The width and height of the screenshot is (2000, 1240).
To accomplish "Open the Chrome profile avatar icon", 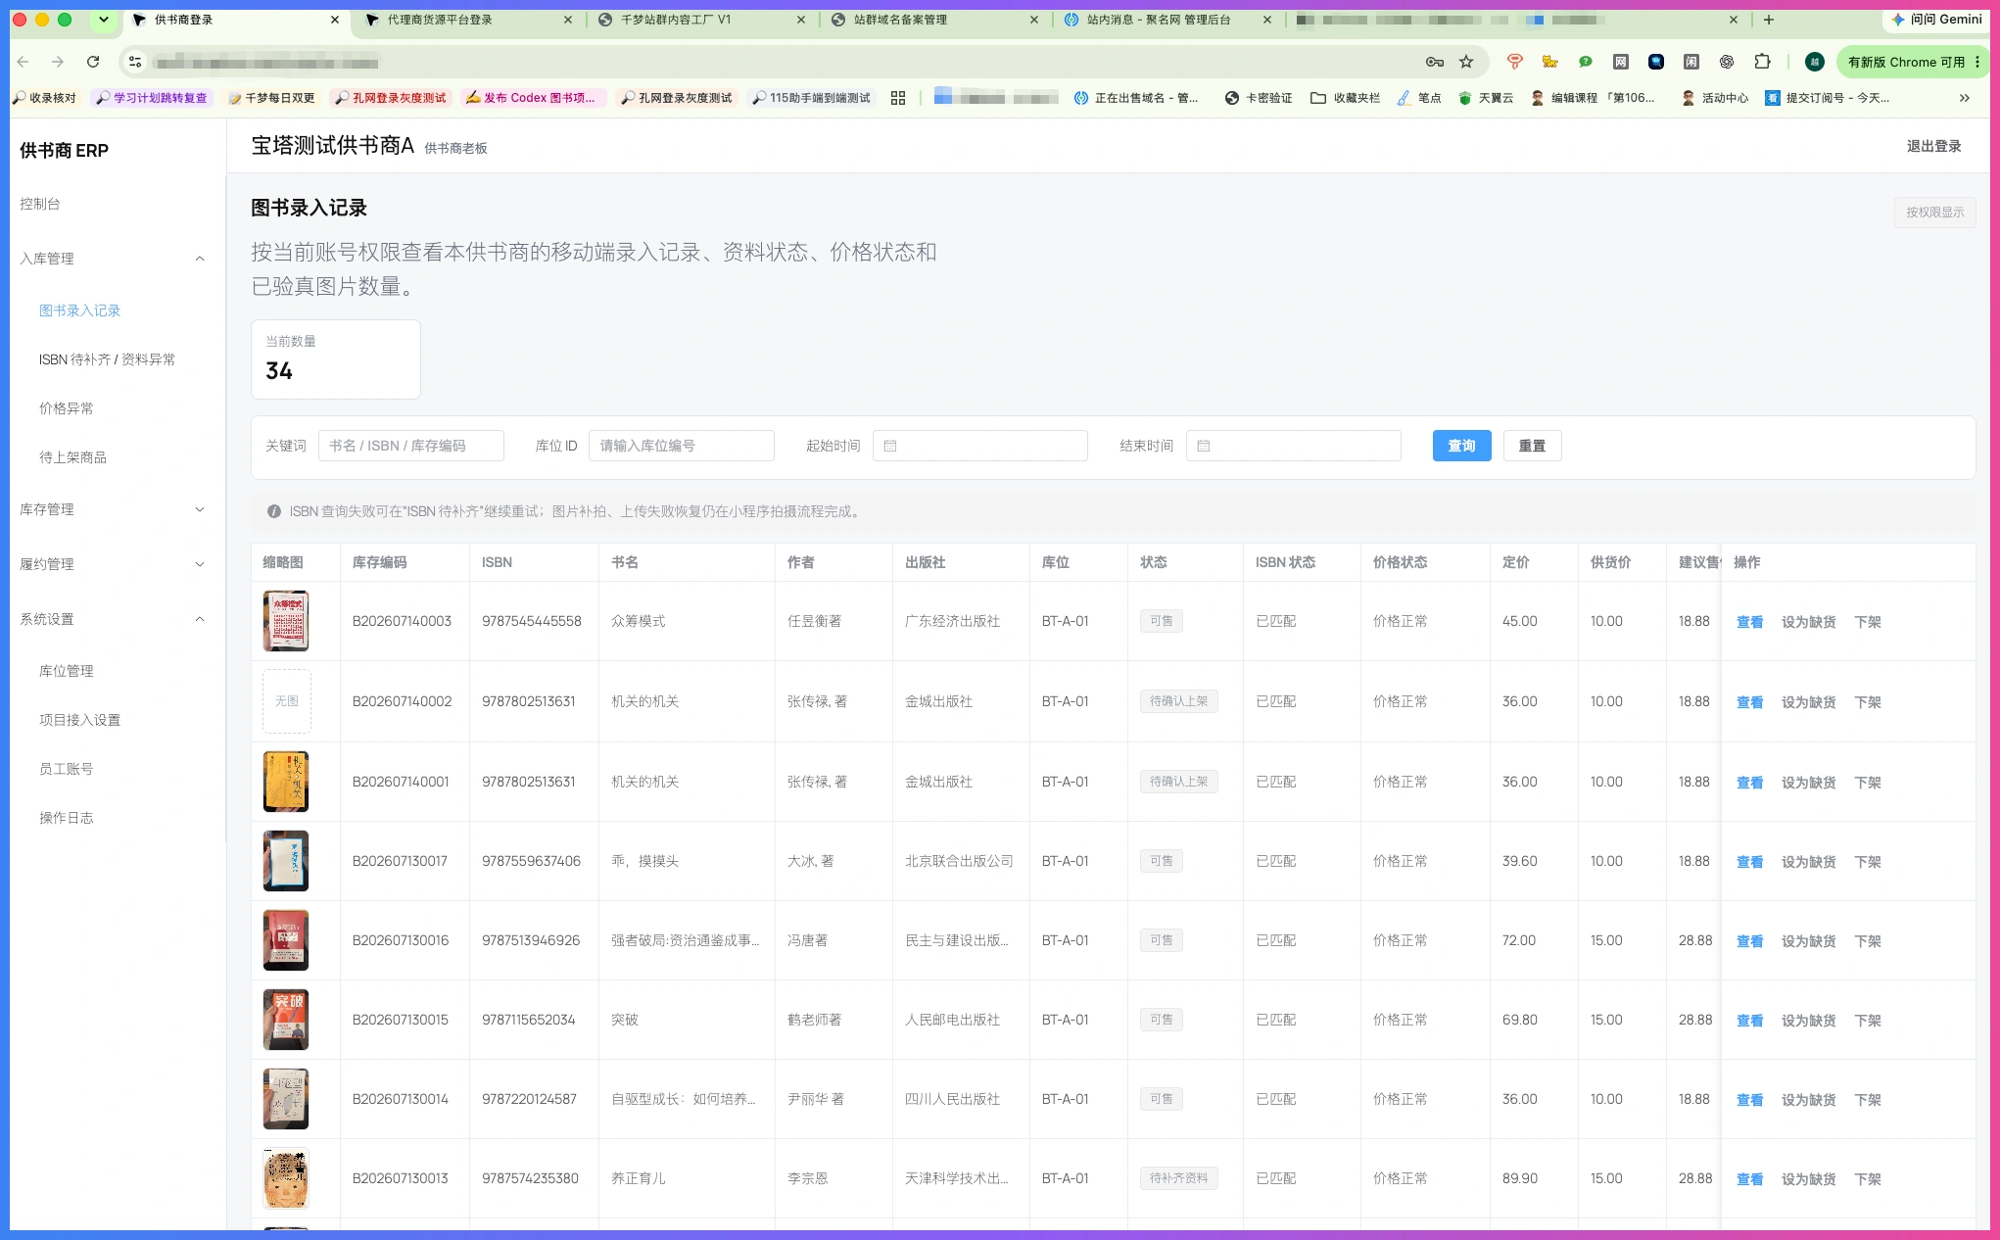I will tap(1815, 62).
